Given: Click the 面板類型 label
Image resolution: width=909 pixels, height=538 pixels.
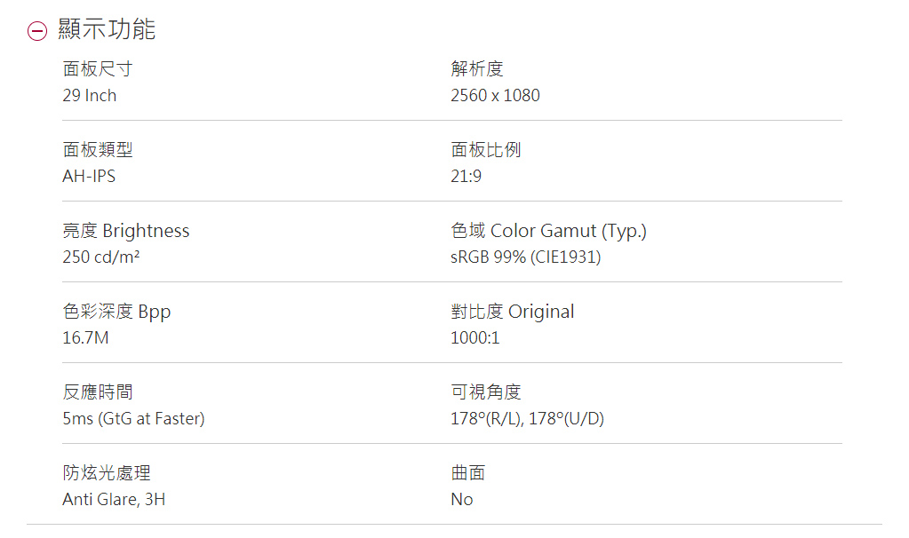Looking at the screenshot, I should point(98,149).
